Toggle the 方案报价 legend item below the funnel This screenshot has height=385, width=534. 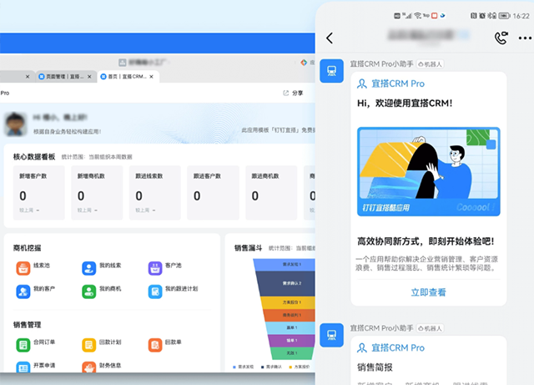pyautogui.click(x=300, y=367)
